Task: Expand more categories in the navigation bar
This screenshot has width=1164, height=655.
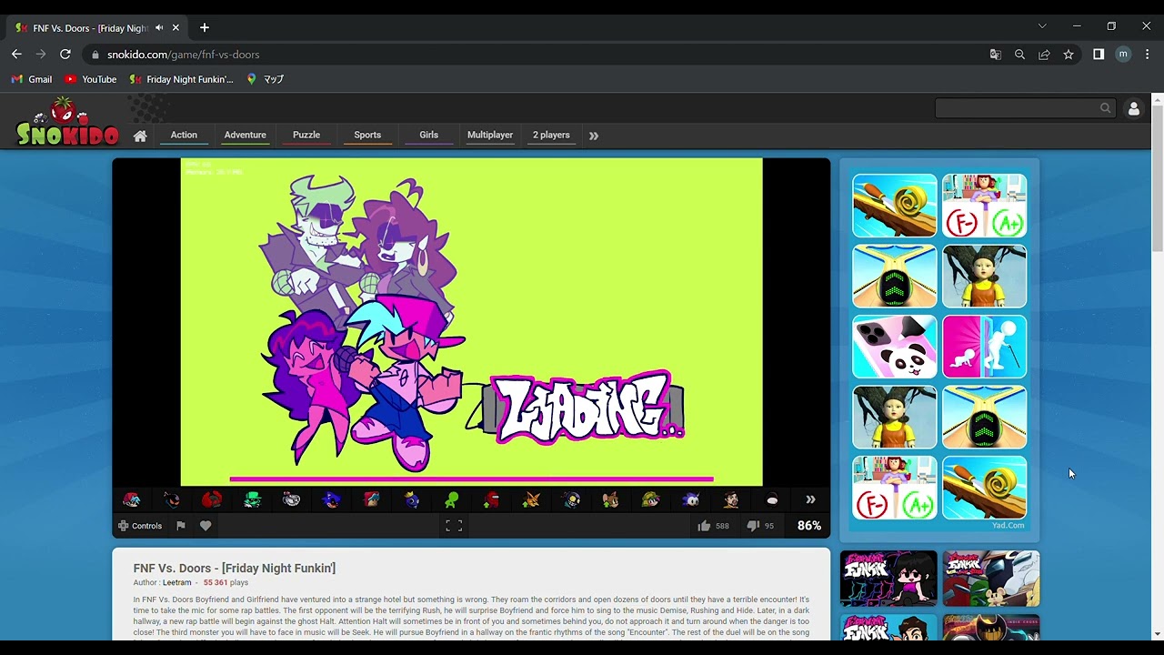Action: (594, 136)
